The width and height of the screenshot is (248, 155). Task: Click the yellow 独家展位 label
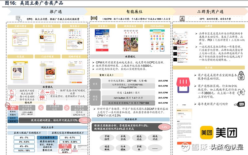click(x=103, y=26)
